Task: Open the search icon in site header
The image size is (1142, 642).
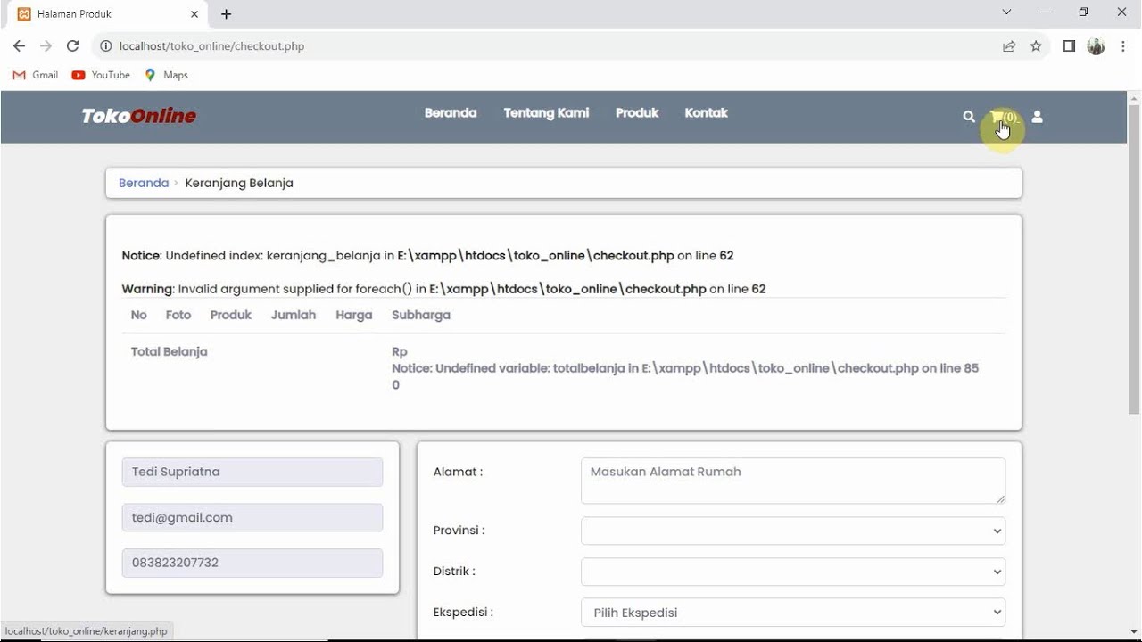Action: click(969, 117)
